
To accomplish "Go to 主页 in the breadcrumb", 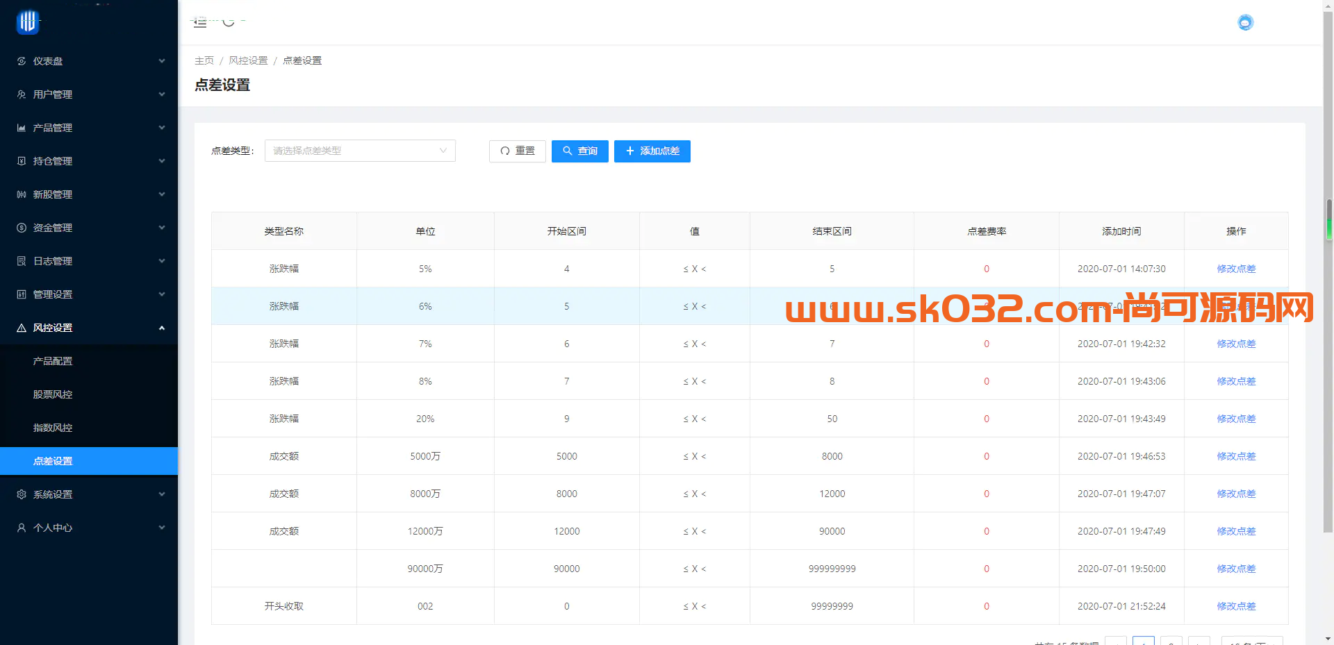I will click(204, 60).
